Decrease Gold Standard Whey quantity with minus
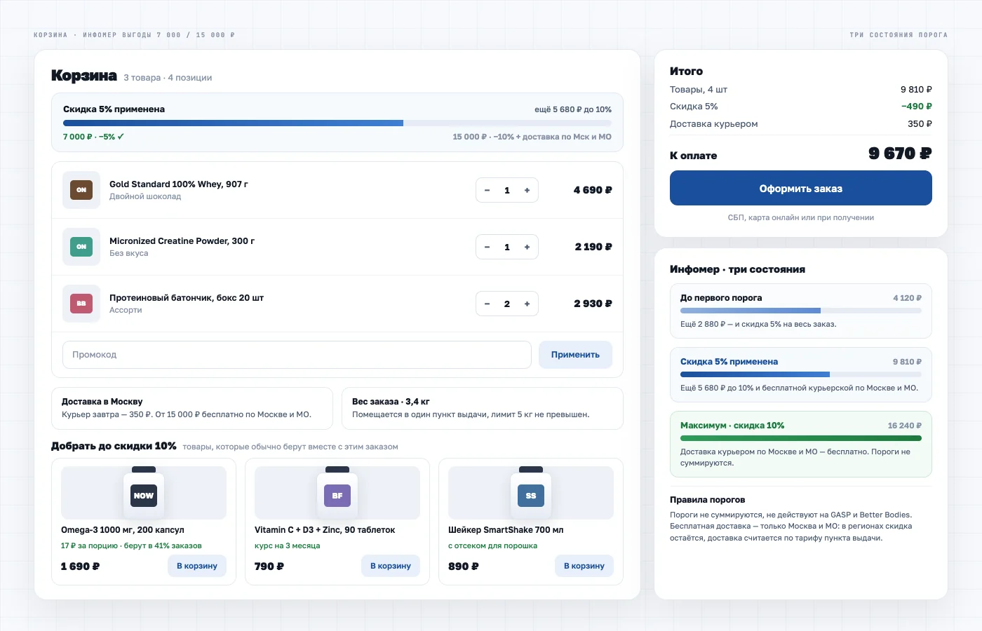The image size is (982, 631). point(487,190)
